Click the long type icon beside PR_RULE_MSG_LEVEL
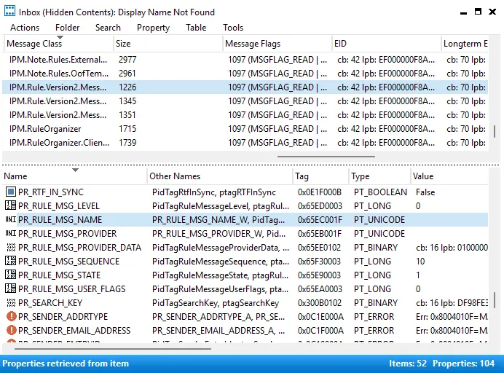 pyautogui.click(x=11, y=205)
